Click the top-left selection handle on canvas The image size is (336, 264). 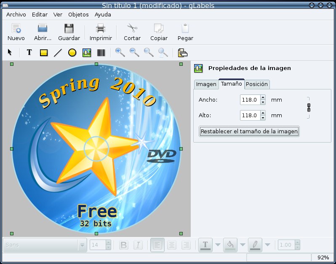tap(12, 64)
